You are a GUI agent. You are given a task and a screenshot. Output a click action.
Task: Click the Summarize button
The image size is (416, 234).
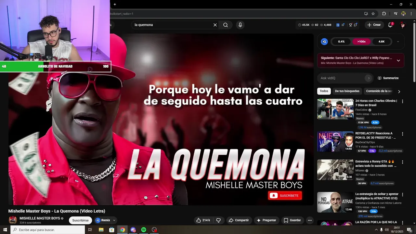click(x=388, y=78)
